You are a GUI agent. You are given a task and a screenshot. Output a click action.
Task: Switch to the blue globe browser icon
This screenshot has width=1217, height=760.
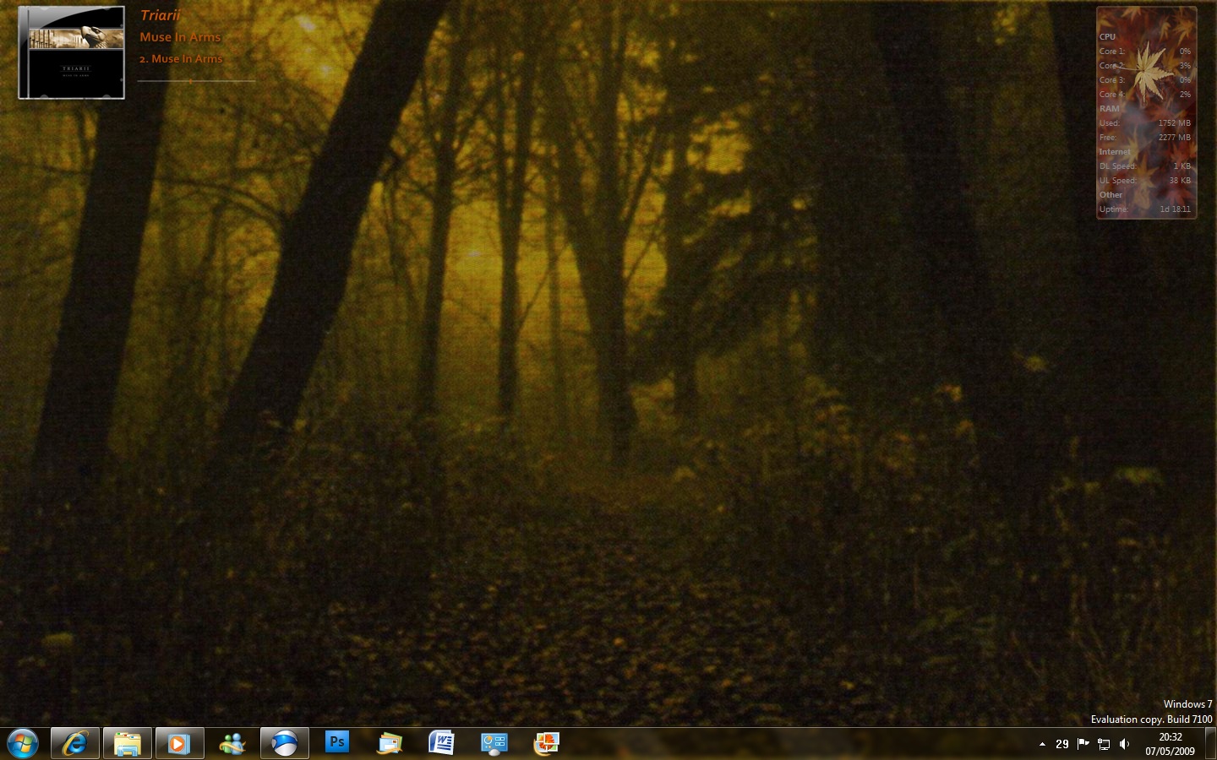click(x=285, y=743)
